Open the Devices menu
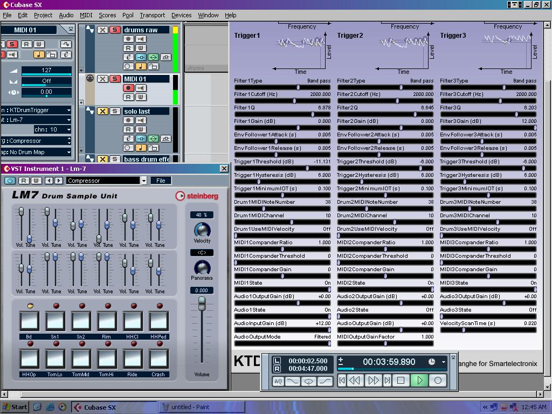The image size is (552, 414). [181, 15]
